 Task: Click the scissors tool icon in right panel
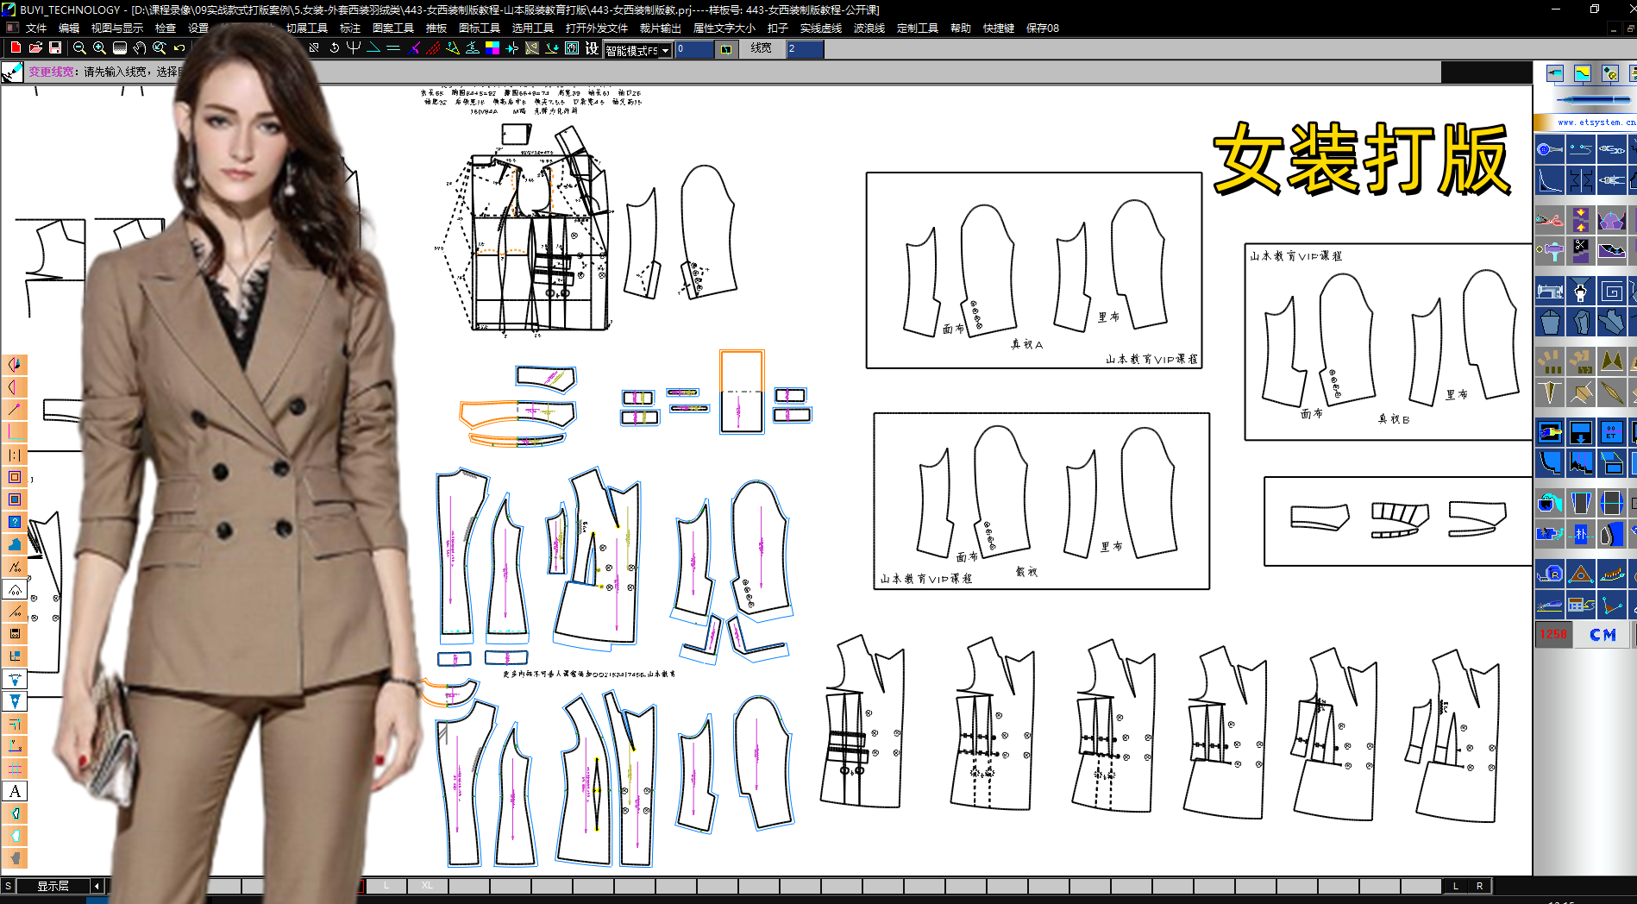(1550, 219)
